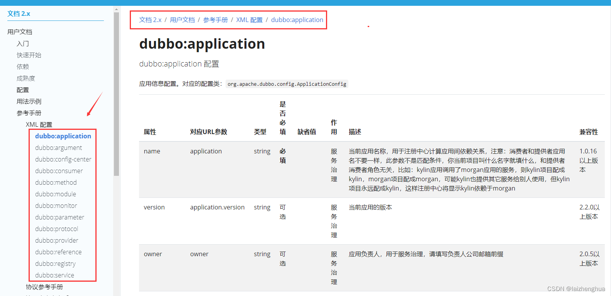Click the dubbo:application breadcrumb link
The image size is (611, 296).
[x=297, y=20]
